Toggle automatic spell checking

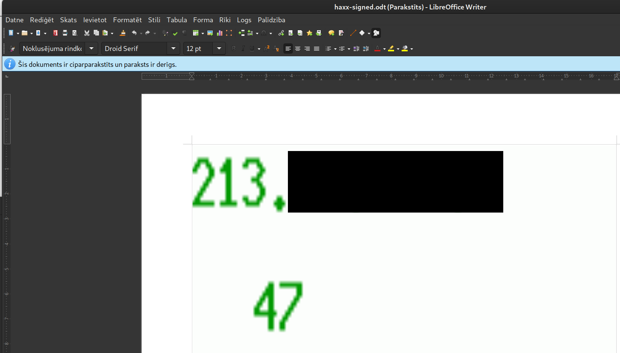(175, 33)
